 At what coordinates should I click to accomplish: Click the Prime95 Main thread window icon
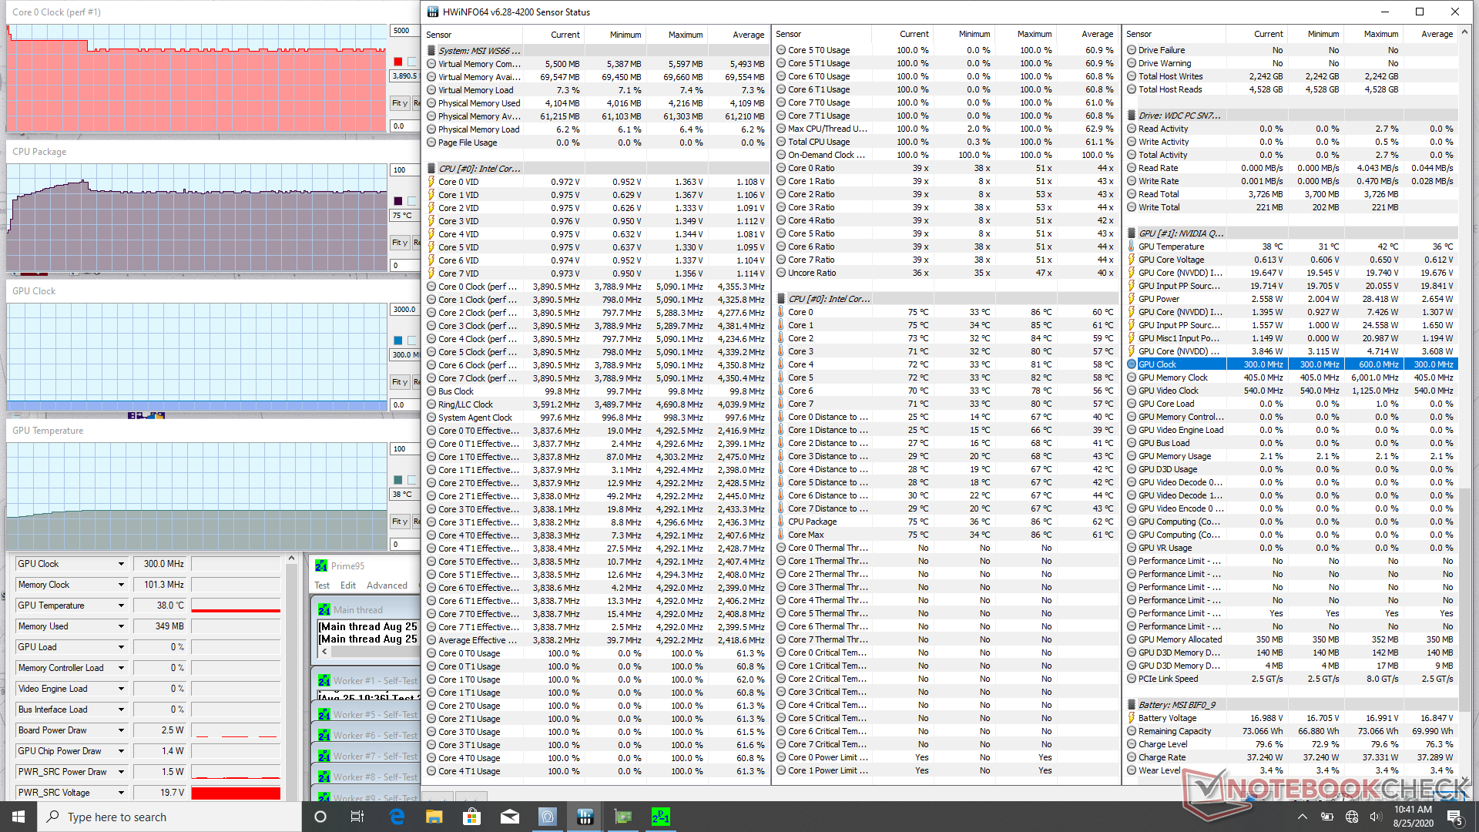[324, 609]
